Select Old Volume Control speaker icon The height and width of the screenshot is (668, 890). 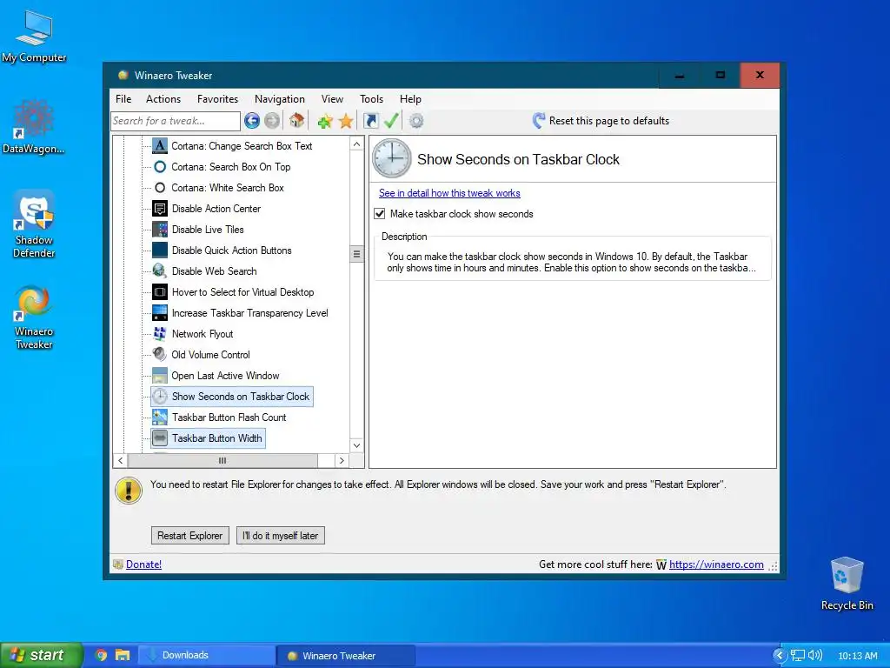click(160, 355)
